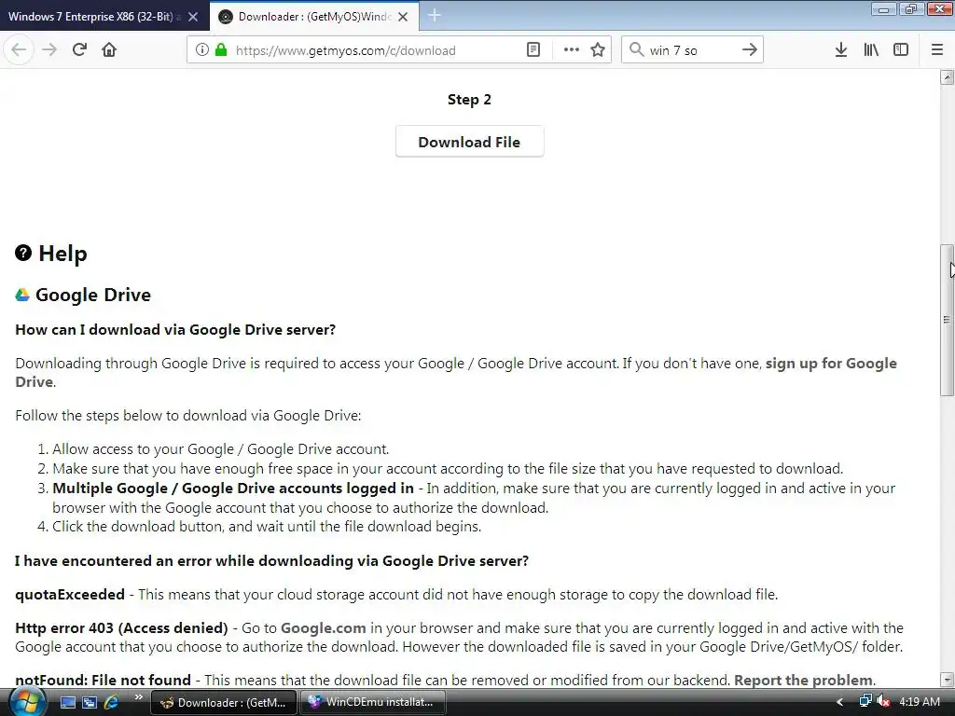Viewport: 955px width, 716px height.
Task: Open the Windows Start orb
Action: (27, 701)
